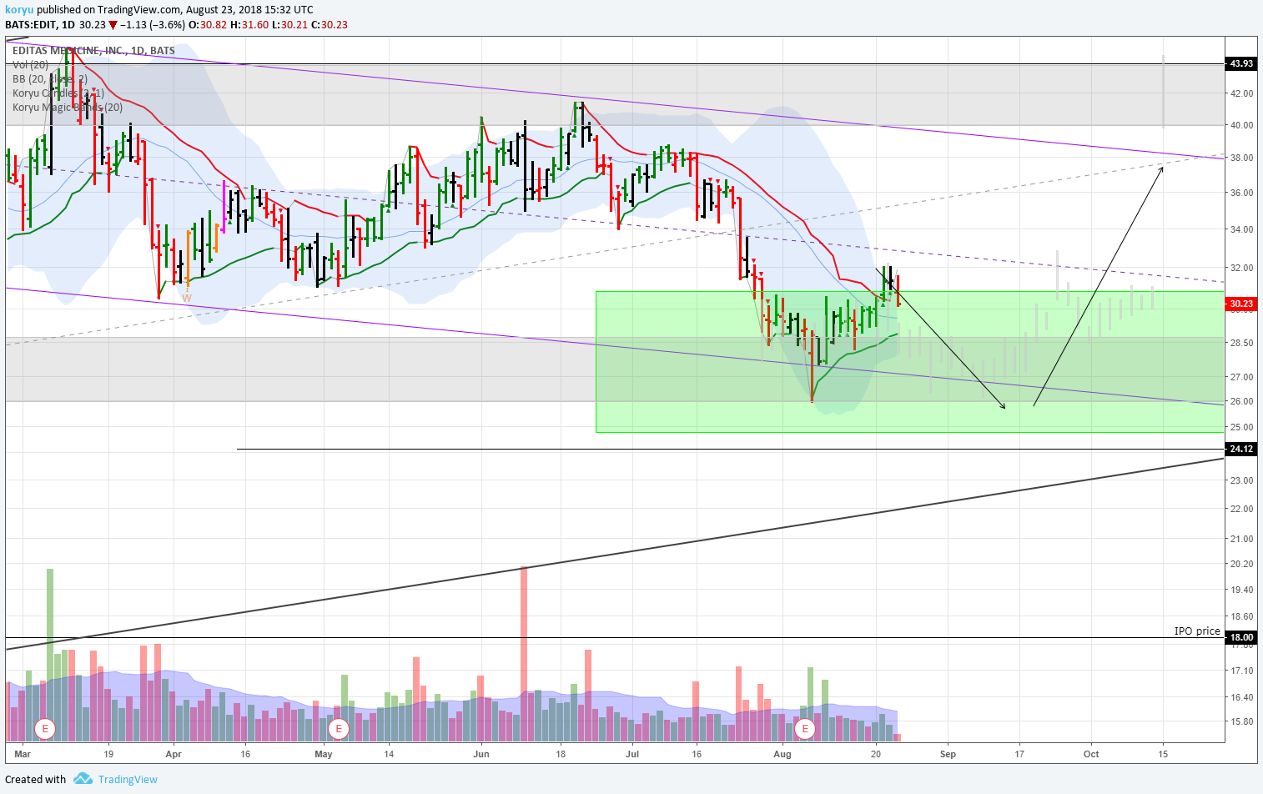
Task: Click the 40.00 price axis tick
Action: coord(1242,125)
